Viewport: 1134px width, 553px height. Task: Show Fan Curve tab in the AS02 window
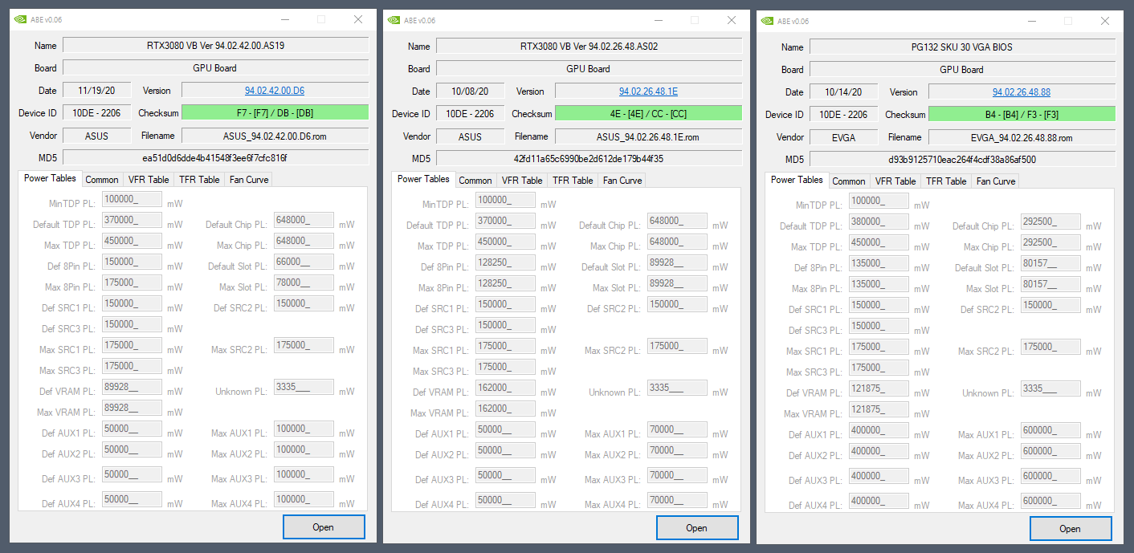622,181
